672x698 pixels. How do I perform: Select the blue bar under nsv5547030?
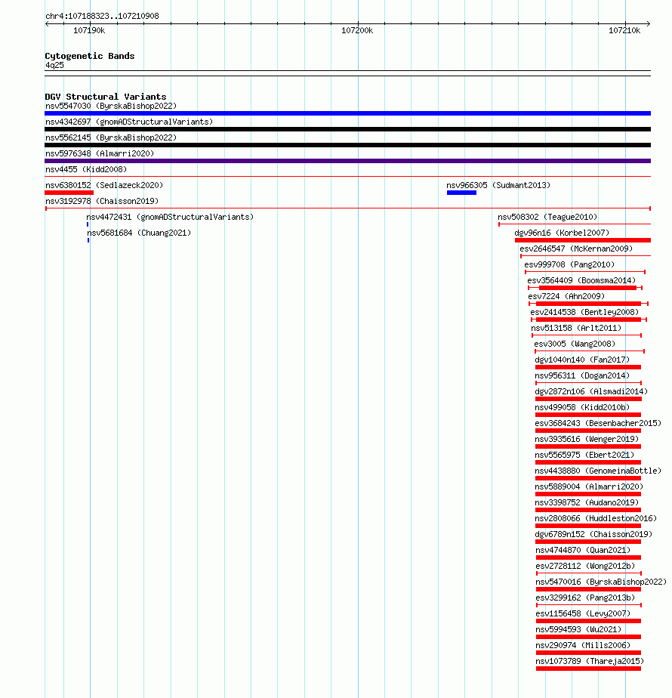(347, 113)
